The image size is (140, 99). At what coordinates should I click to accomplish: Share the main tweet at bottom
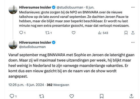coord(131,96)
